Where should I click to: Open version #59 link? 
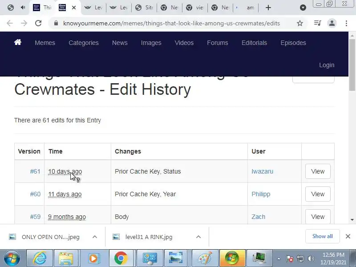[x=35, y=217]
